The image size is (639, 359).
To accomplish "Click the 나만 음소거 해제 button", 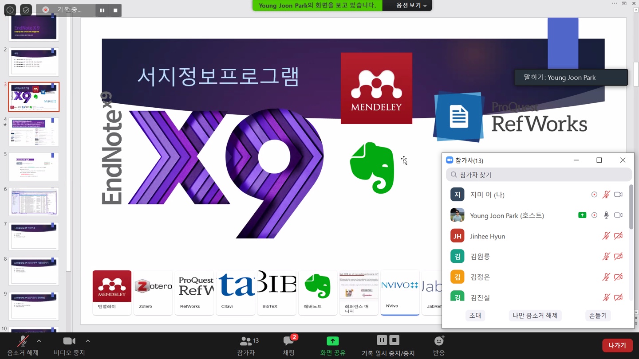I will tap(535, 316).
